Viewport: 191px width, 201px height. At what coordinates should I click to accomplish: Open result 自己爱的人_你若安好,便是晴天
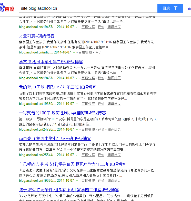click(x=73, y=164)
